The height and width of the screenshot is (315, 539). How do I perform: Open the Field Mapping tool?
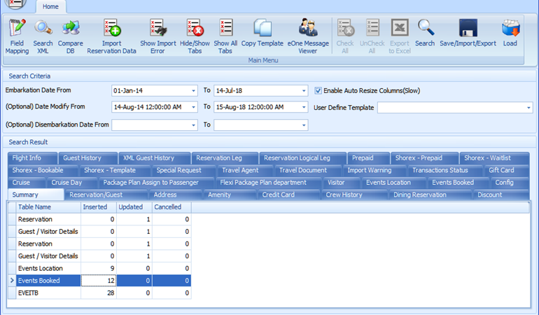(x=17, y=36)
